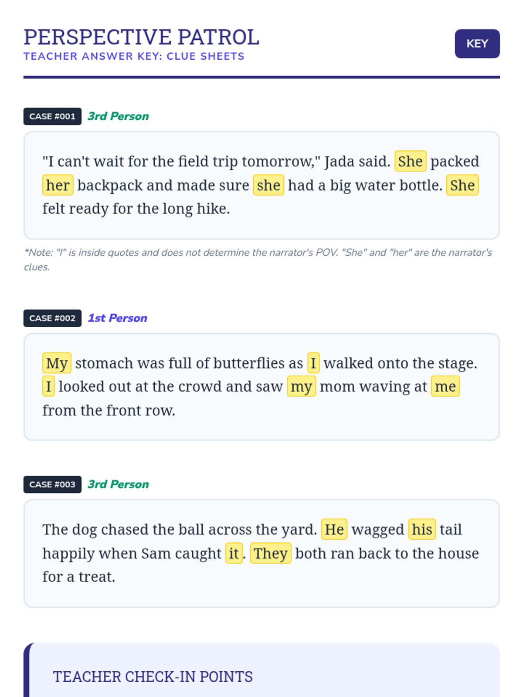
Task: Click highlighted 'me' after waving at
Action: point(445,386)
